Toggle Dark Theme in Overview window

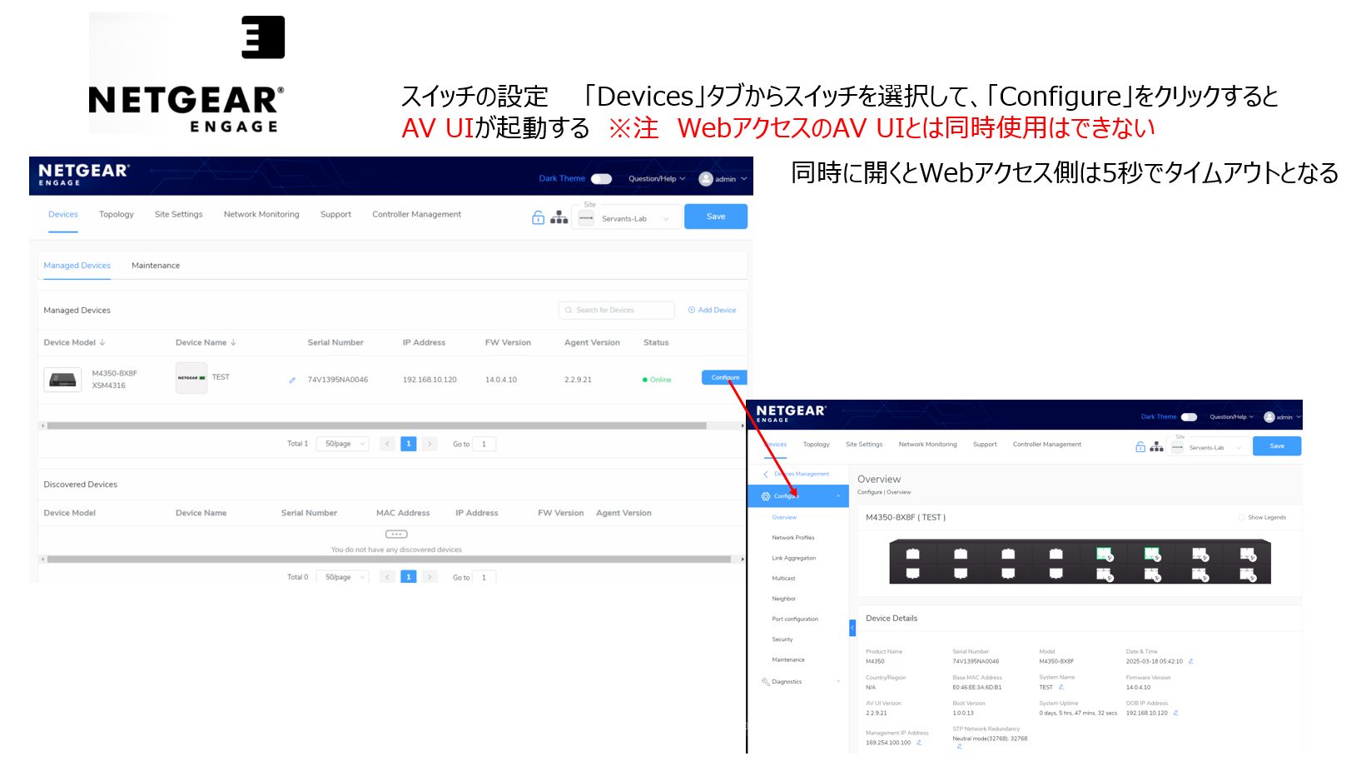click(1189, 417)
